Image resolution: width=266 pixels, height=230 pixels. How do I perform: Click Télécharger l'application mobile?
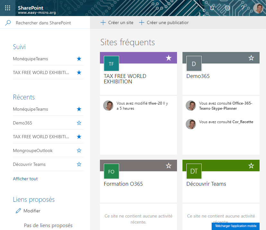pos(235,226)
